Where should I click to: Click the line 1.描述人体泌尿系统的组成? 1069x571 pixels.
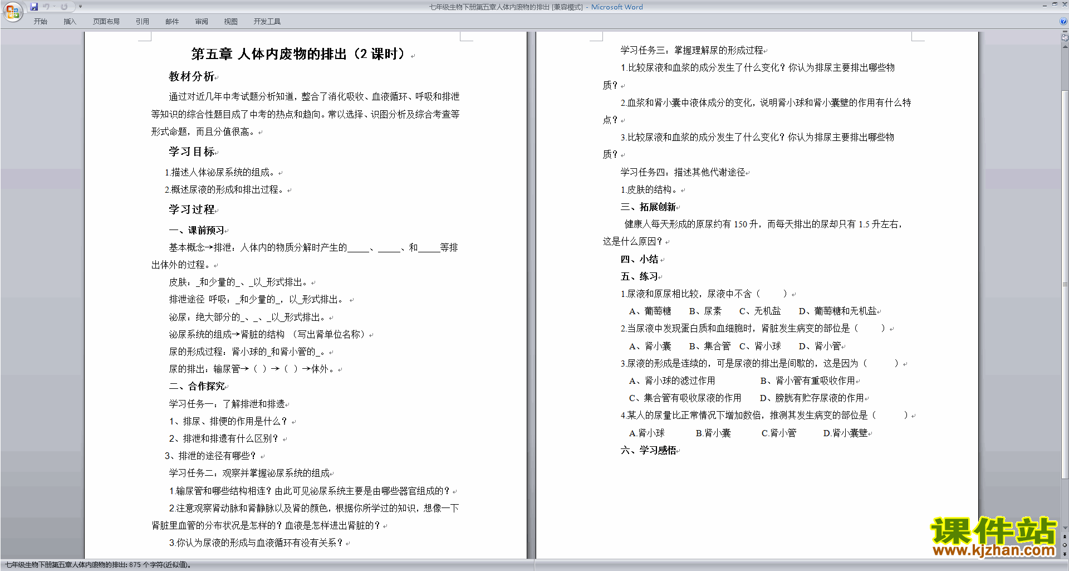click(x=220, y=172)
